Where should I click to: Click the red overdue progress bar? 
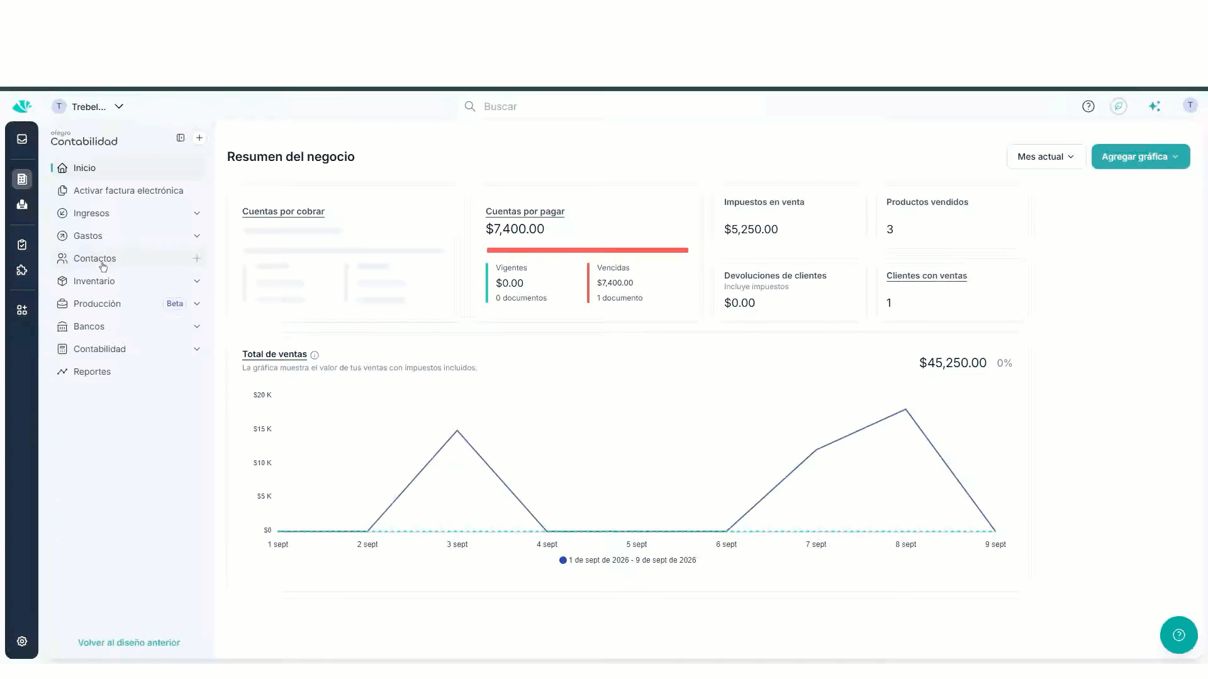coord(587,250)
